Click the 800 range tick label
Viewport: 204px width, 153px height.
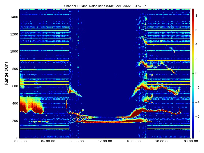tap(15, 69)
